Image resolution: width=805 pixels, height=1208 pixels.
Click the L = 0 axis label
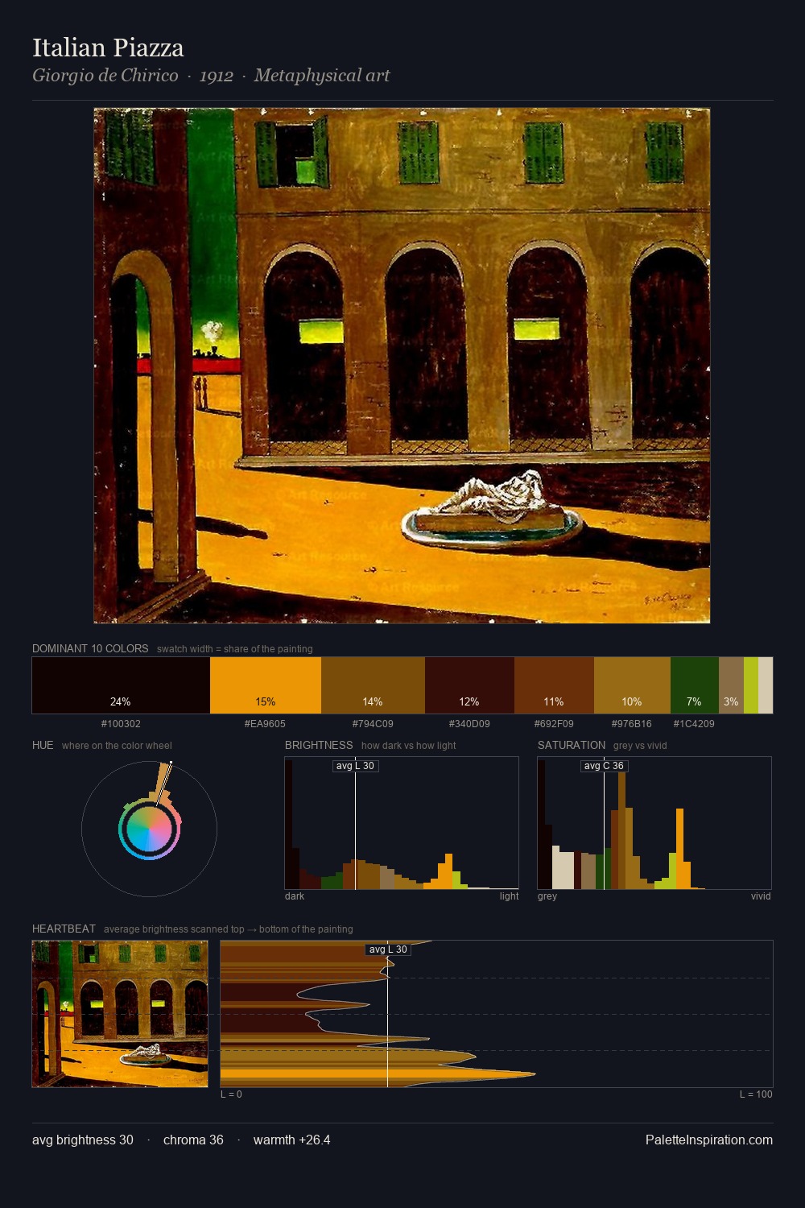(231, 1094)
